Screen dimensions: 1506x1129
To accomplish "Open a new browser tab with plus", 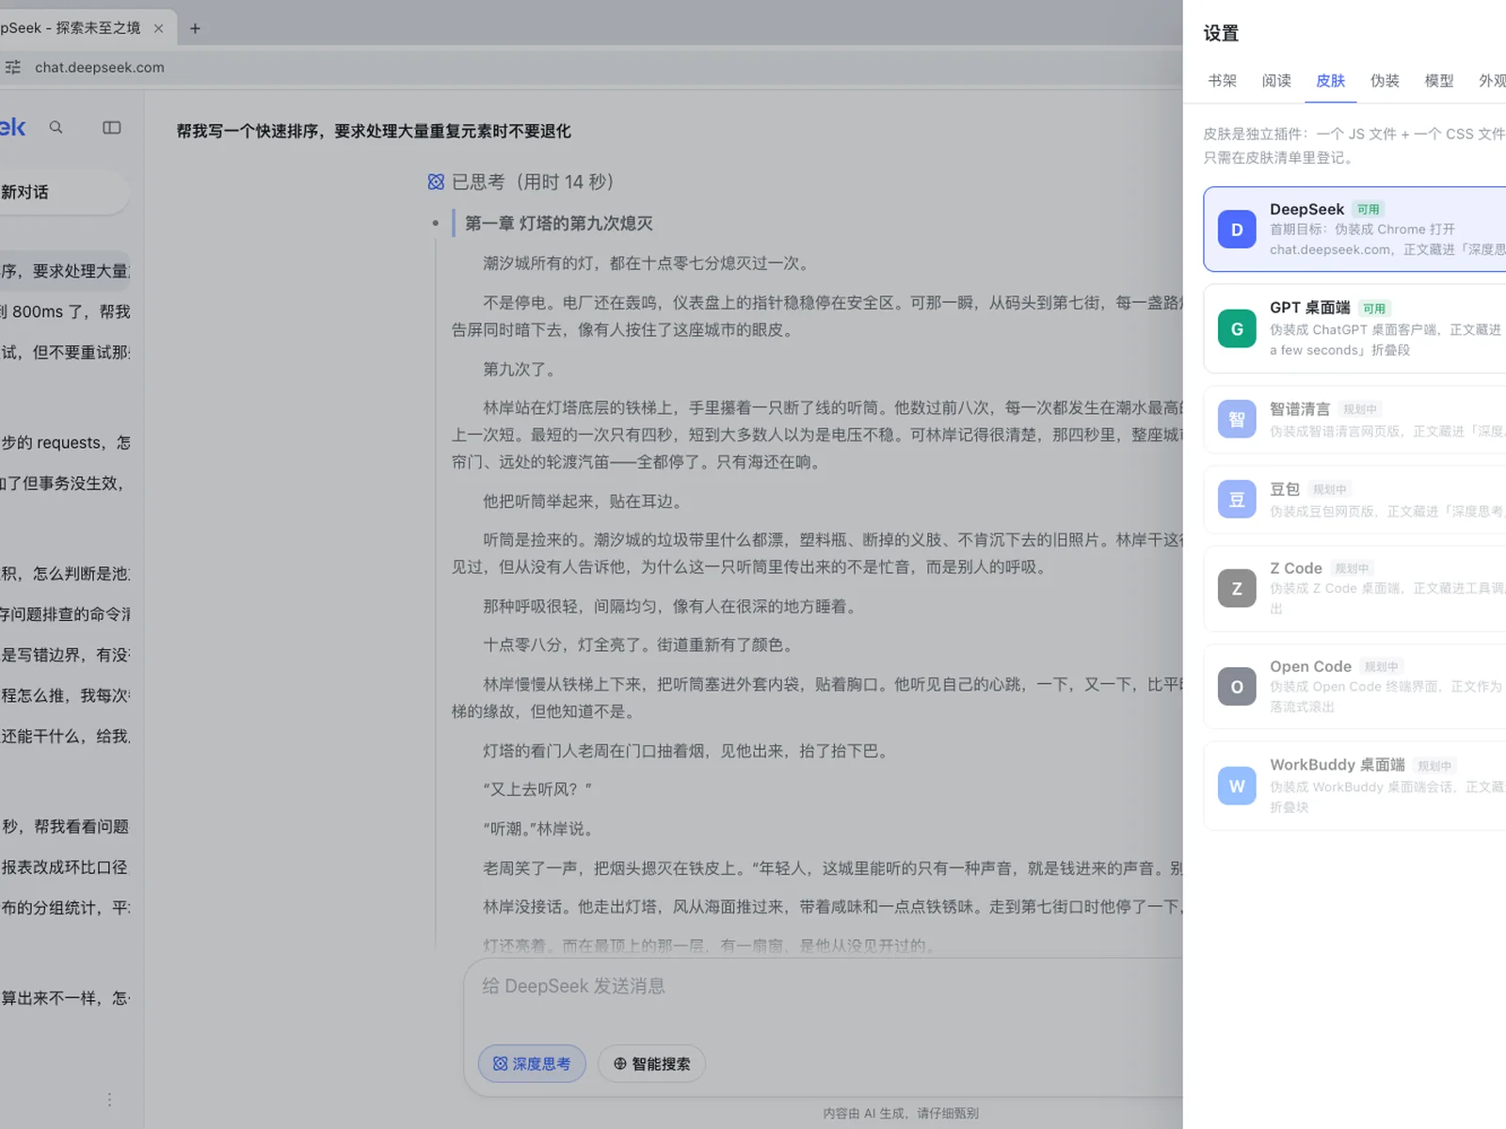I will coord(195,28).
